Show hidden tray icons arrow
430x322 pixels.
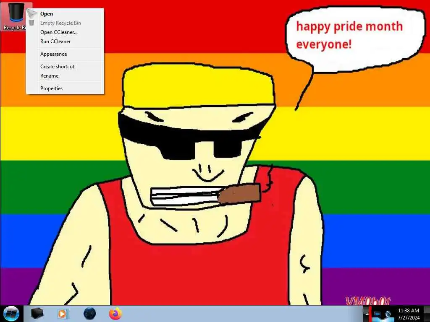coord(367,314)
